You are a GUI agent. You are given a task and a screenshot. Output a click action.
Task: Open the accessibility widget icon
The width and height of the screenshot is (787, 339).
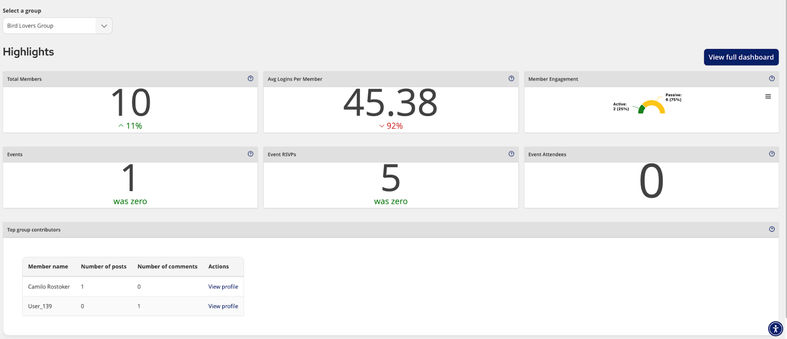pos(776,328)
